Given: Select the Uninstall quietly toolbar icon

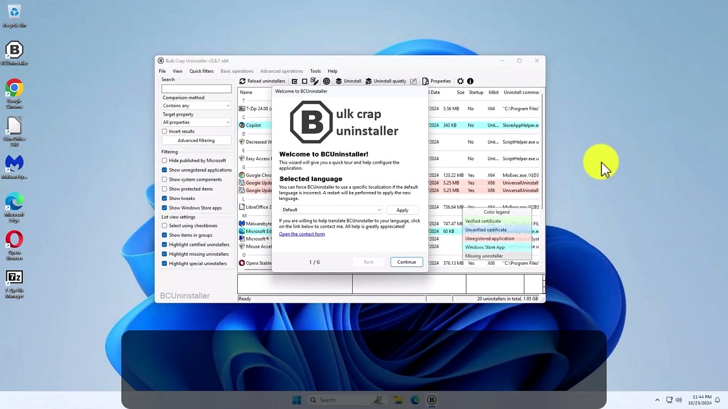Looking at the screenshot, I should (386, 81).
